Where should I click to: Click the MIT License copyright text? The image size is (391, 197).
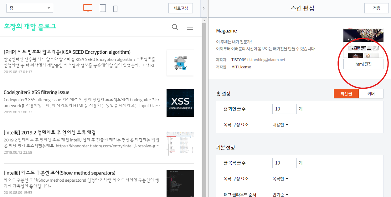coord(241,67)
